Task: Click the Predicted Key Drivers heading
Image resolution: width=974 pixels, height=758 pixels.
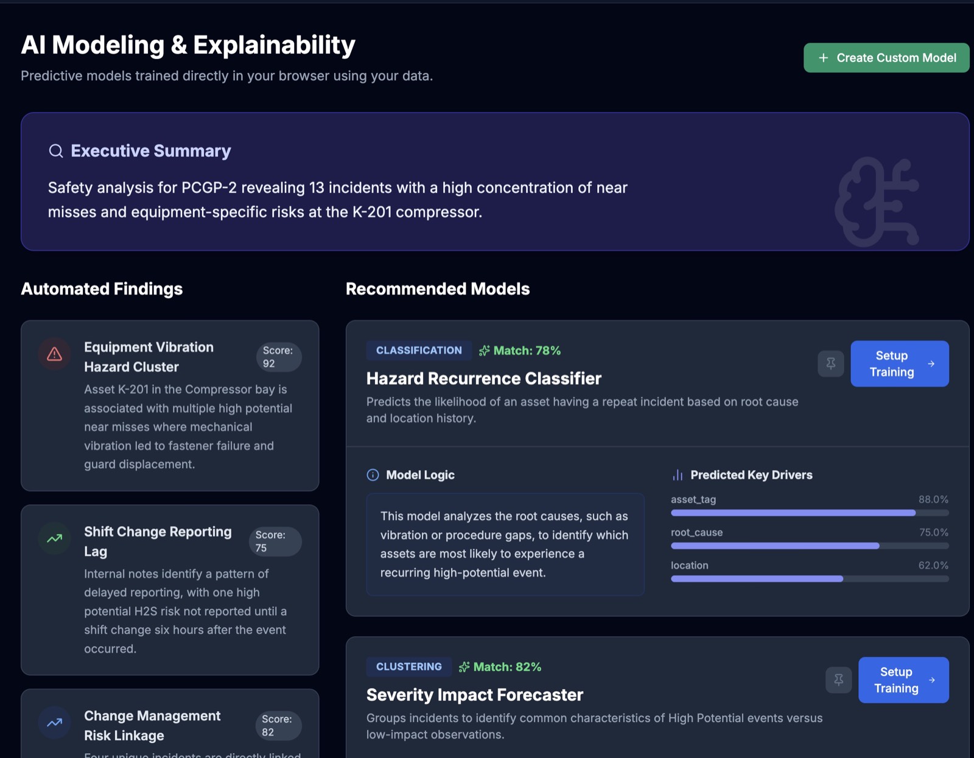Action: pyautogui.click(x=751, y=475)
